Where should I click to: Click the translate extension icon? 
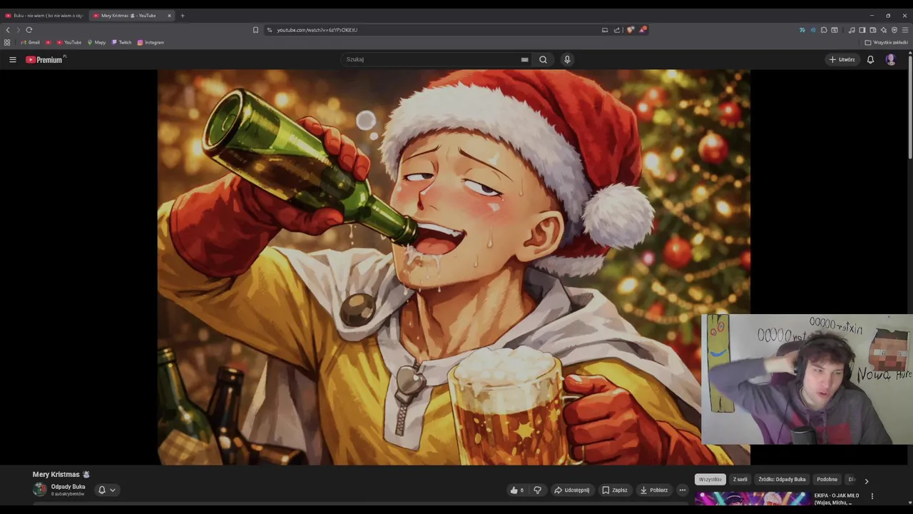point(802,30)
